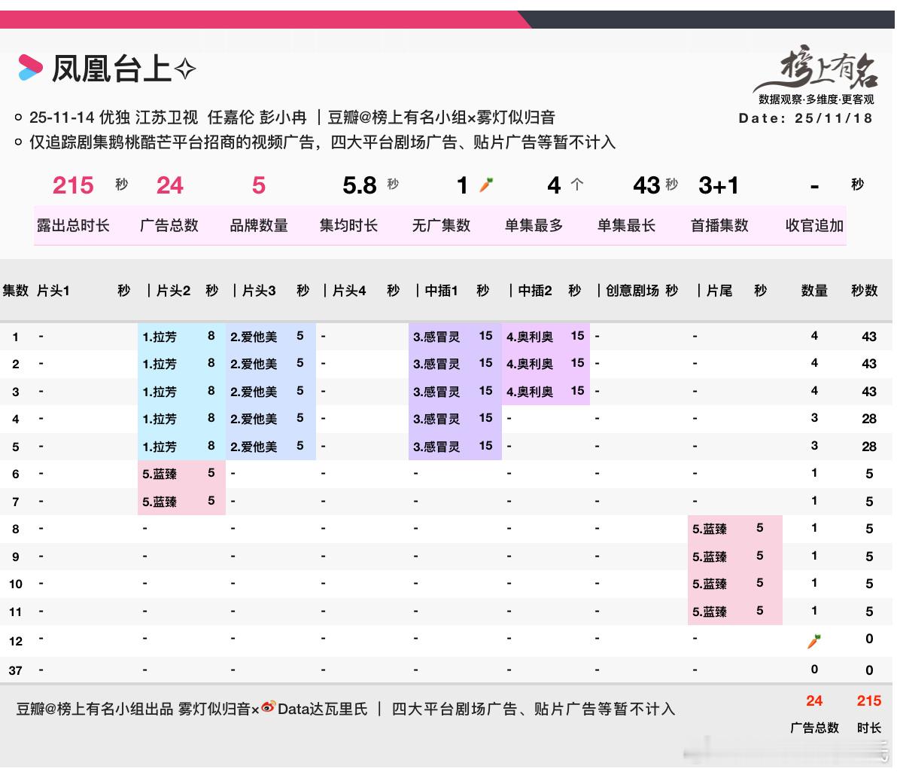The height and width of the screenshot is (772, 897).
Task: Click the 片头2 column header
Action: (173, 291)
